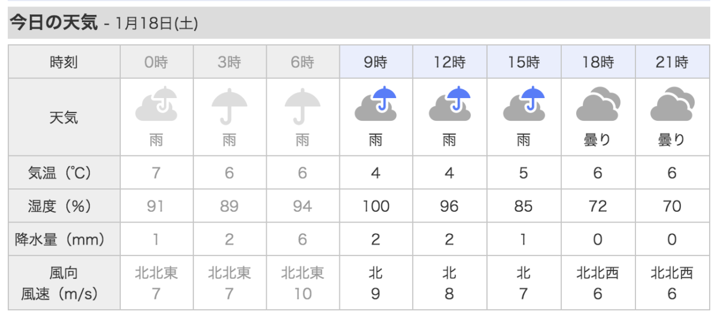
Task: Click the 3時 gray umbrella icon
Action: point(229,107)
